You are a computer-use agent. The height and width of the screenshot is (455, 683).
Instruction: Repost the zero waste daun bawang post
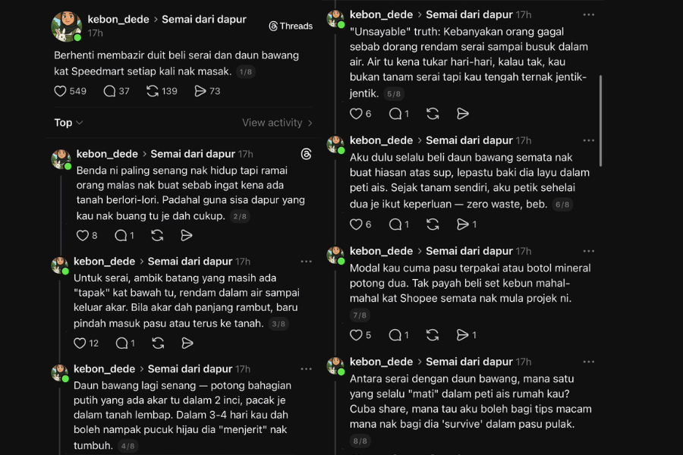tap(432, 224)
